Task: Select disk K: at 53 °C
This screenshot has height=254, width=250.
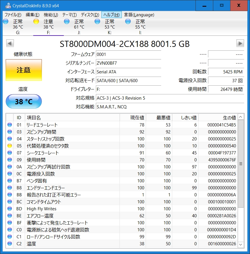Action: [110, 27]
